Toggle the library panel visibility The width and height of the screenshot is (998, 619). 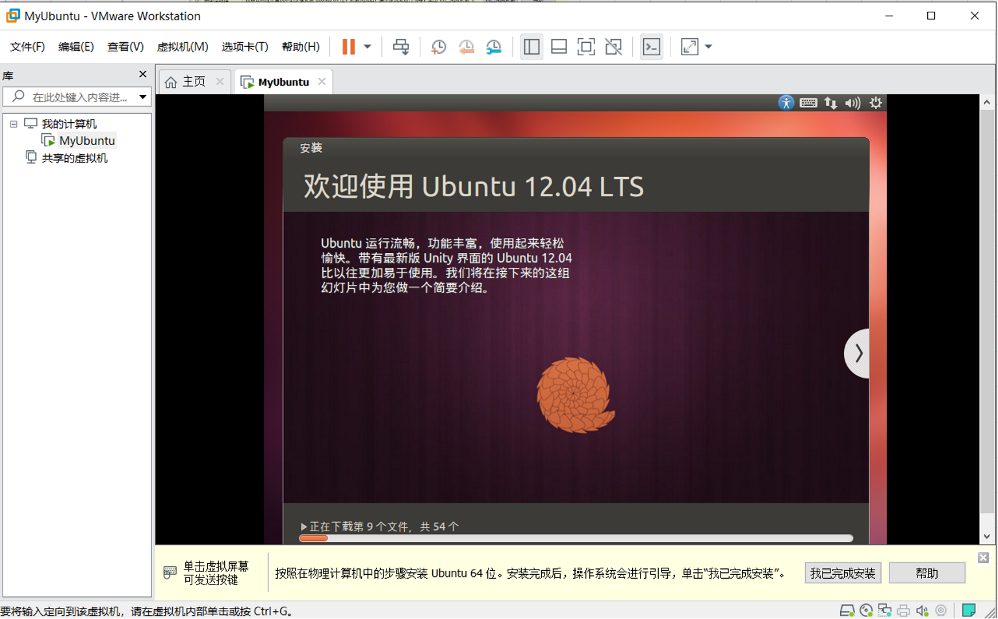531,46
